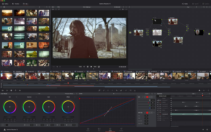Reset the Gamma color wheel
211x132 pixels.
tap(36, 97)
